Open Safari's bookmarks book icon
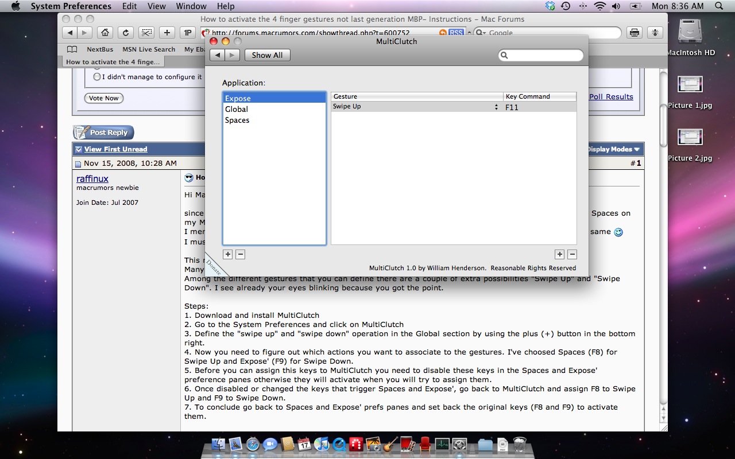 (72, 49)
